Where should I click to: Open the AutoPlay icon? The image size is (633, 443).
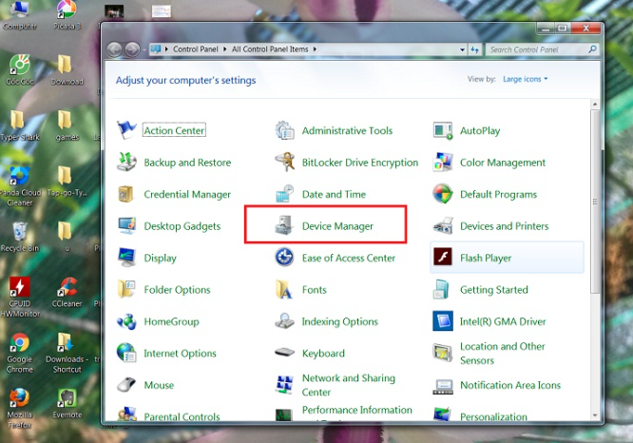coord(443,130)
